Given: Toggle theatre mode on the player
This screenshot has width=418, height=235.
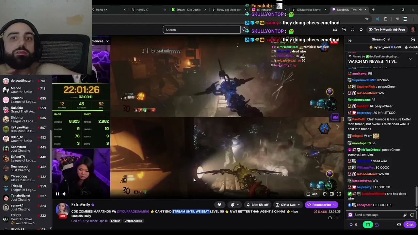Looking at the screenshot, I should pyautogui.click(x=332, y=194).
